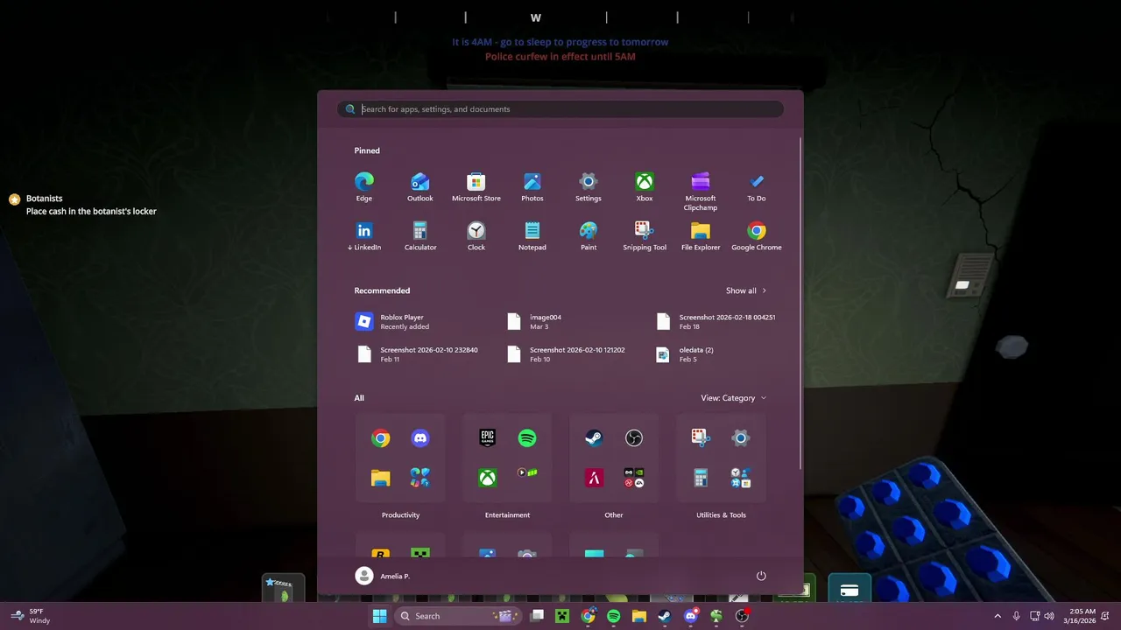Launch the Paint app
Viewport: 1121px width, 630px height.
(589, 235)
